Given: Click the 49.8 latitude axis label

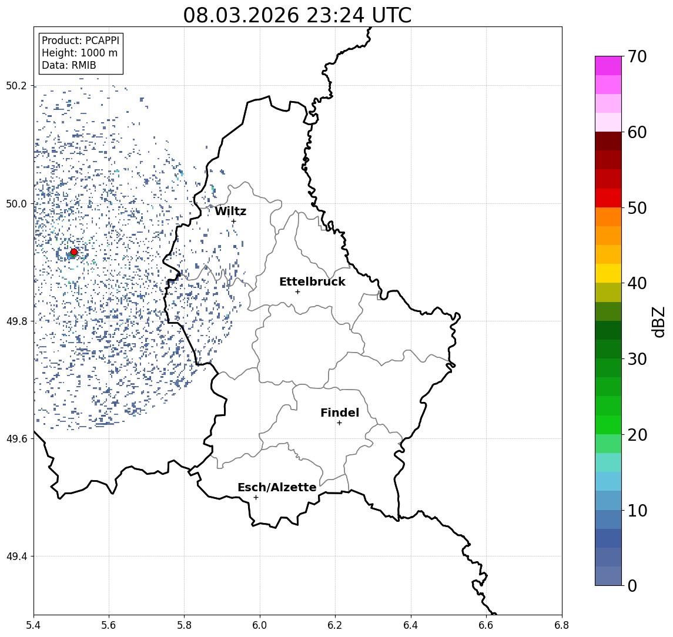Looking at the screenshot, I should [16, 321].
